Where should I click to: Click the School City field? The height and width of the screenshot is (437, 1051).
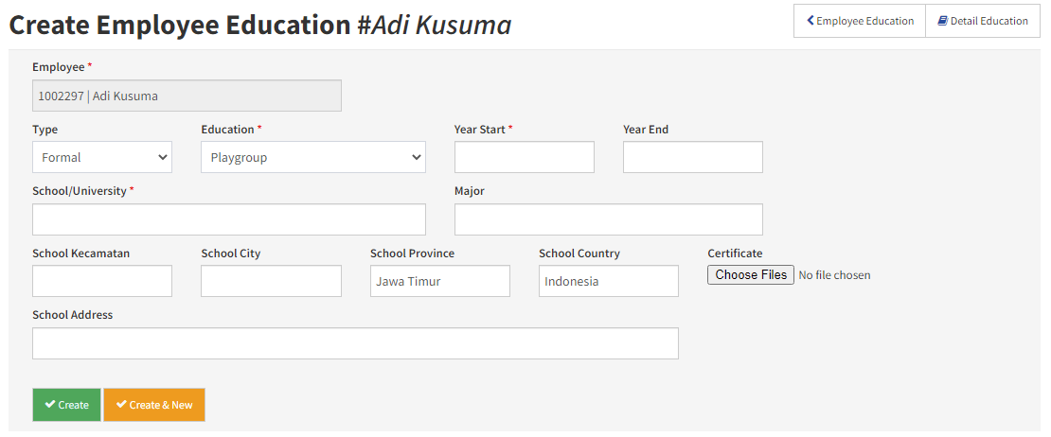coord(271,281)
